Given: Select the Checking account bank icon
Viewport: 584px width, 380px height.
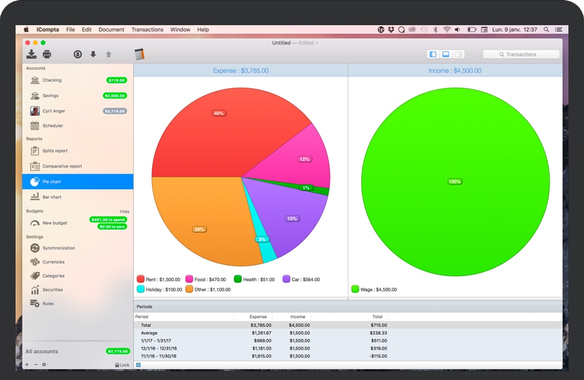Looking at the screenshot, I should [x=35, y=80].
